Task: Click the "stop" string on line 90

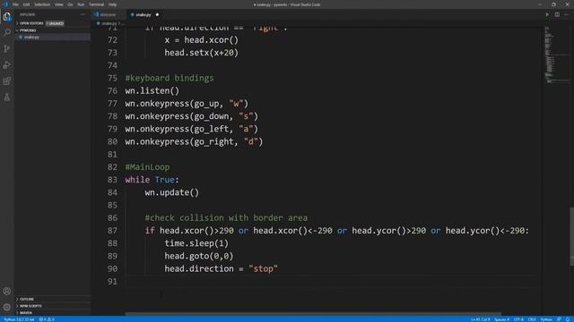Action: pyautogui.click(x=263, y=268)
